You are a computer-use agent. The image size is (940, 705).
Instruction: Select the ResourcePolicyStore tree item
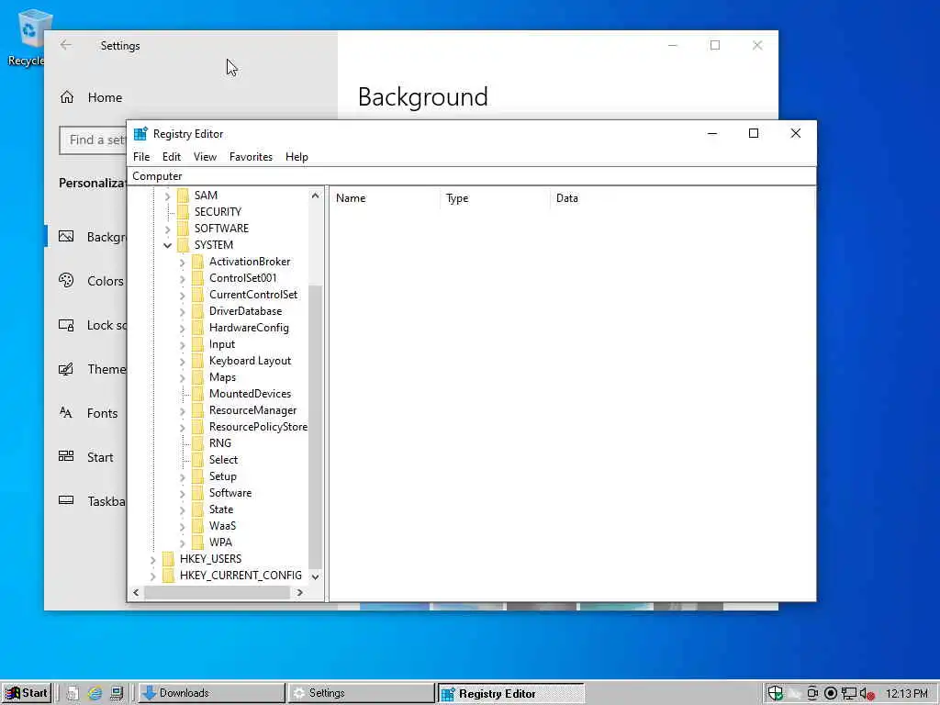(x=258, y=427)
